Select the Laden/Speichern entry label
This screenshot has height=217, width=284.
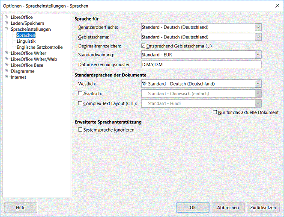tap(27, 23)
